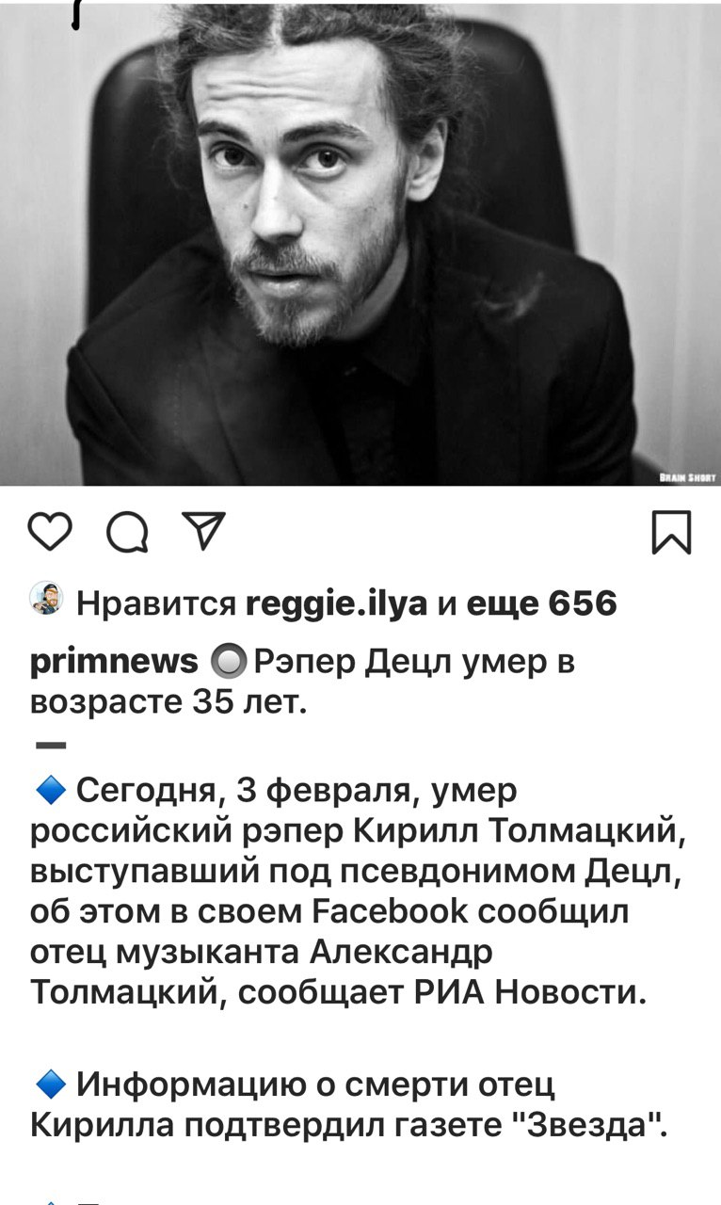
Task: Open comments via the speech bubble icon
Action: [x=126, y=535]
